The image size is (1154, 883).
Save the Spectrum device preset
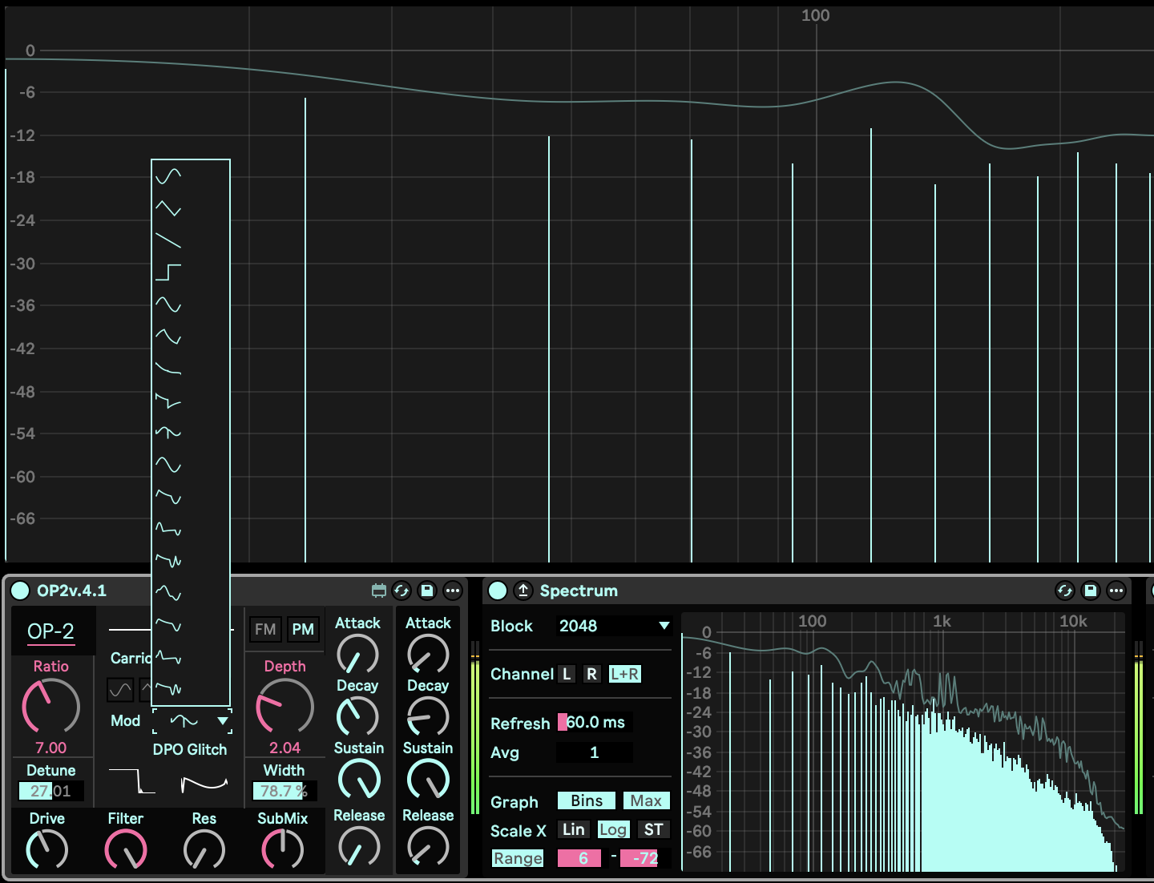coord(1090,591)
